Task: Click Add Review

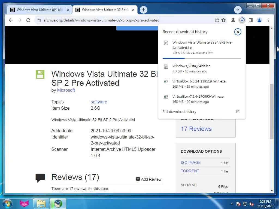Action: (x=148, y=179)
